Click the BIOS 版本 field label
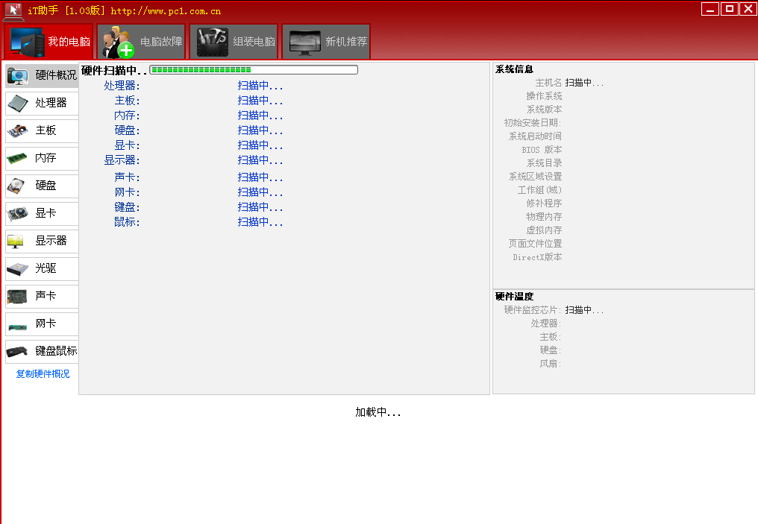The height and width of the screenshot is (524, 758). pos(542,151)
